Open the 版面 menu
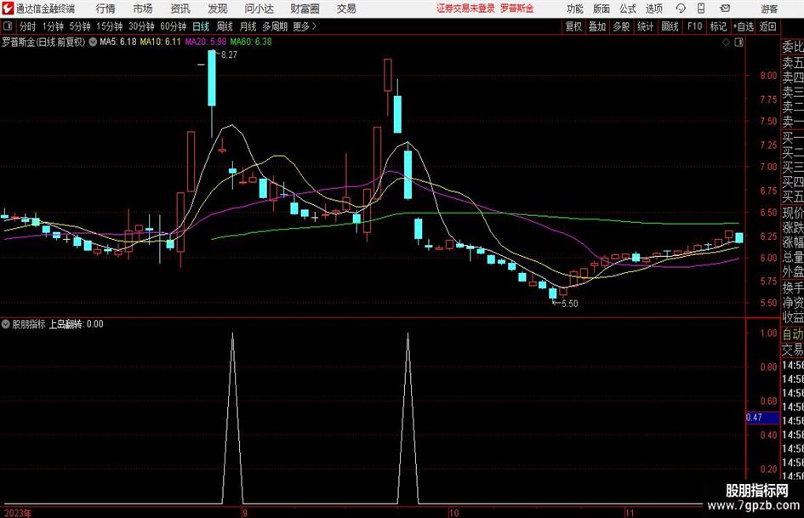804x518 pixels. click(601, 9)
